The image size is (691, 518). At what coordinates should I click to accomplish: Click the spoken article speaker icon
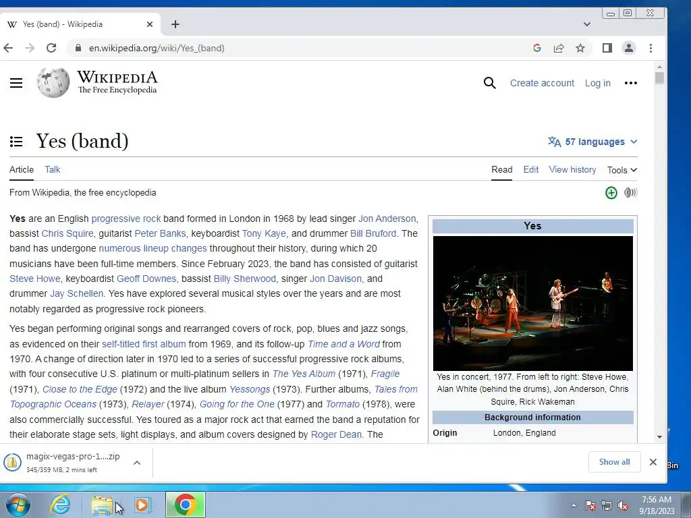(x=631, y=192)
